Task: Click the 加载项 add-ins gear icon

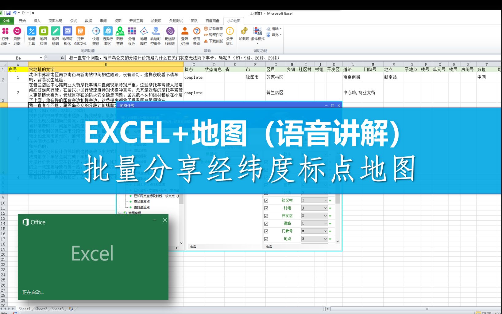Action: click(x=244, y=34)
